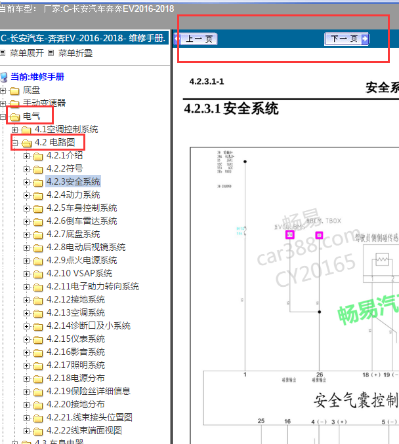Click the 4.2.6倒车雷达系统 folder icon
Image resolution: width=399 pixels, height=444 pixels.
pyautogui.click(x=38, y=222)
